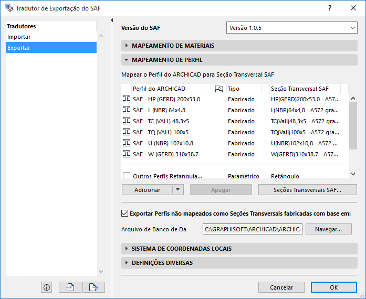The width and height of the screenshot is (366, 299).
Task: Click the import translator file icon
Action: (x=70, y=287)
